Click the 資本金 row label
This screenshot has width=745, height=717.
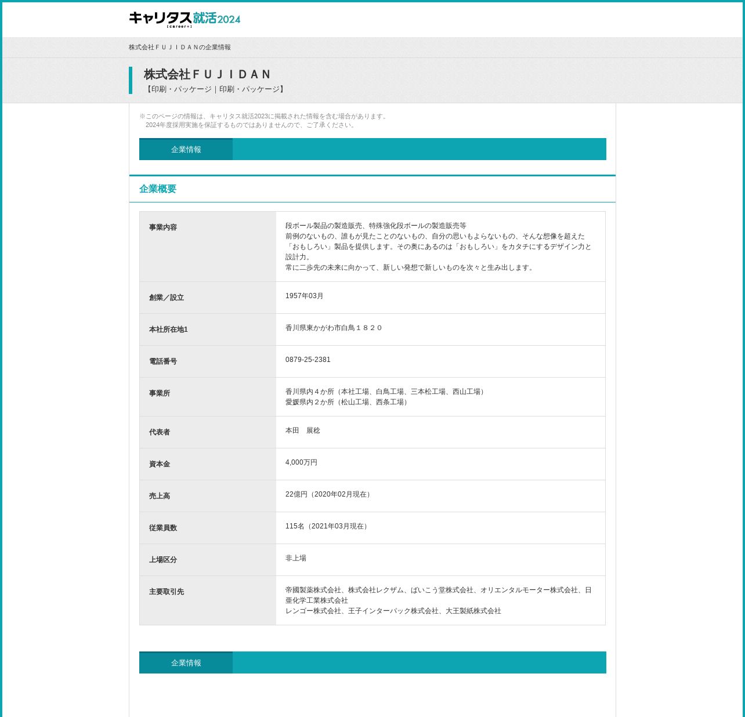(x=160, y=464)
